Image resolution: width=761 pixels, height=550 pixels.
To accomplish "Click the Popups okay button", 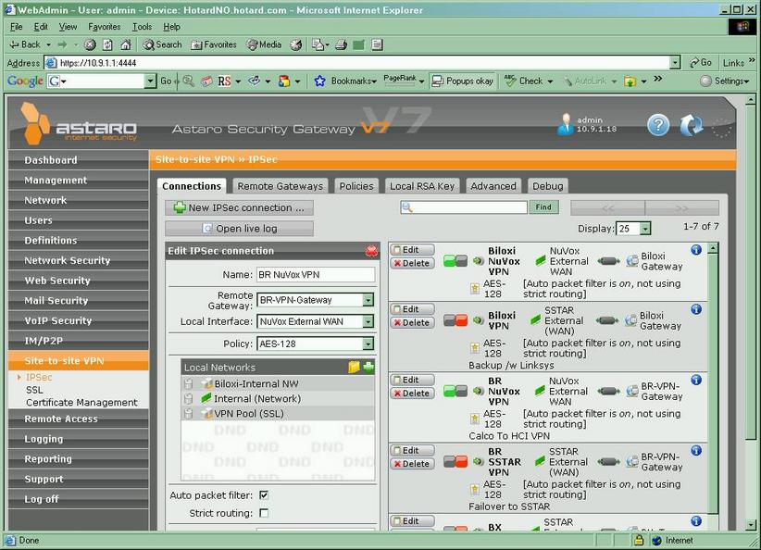I will tap(463, 81).
